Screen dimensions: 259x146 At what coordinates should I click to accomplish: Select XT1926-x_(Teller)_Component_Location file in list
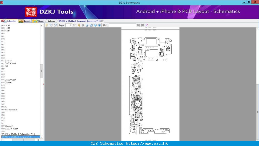coord(21,137)
